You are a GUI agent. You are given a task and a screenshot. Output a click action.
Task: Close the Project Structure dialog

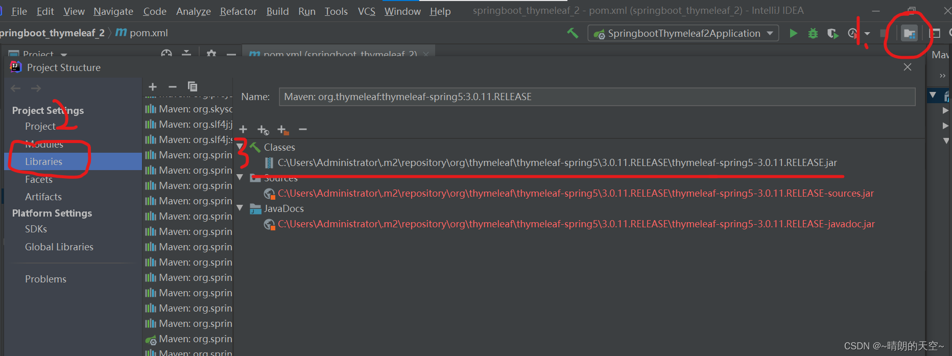point(908,67)
